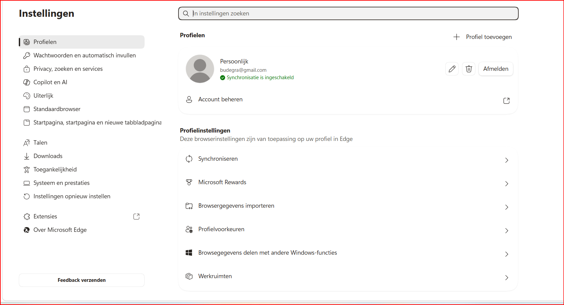564x305 pixels.
Task: Click the budegra@gmail.com email text
Action: tap(243, 70)
